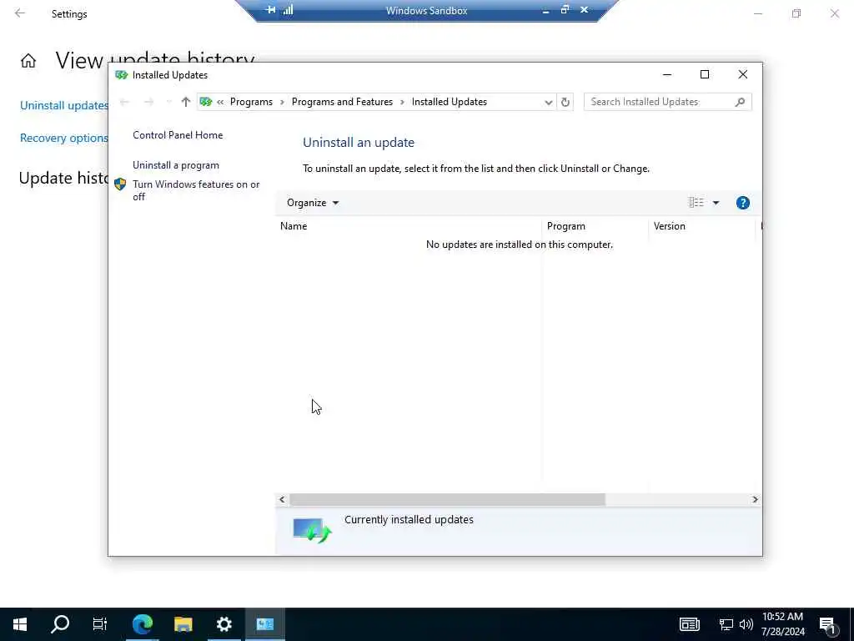Restore the Windows Sandbox window
Viewport: 854px width, 641px height.
[565, 10]
